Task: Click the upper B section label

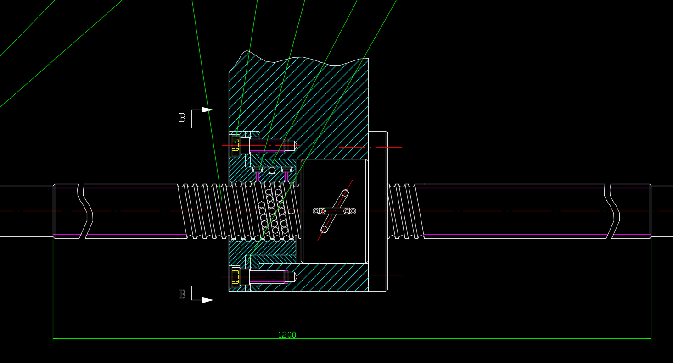Action: point(182,118)
